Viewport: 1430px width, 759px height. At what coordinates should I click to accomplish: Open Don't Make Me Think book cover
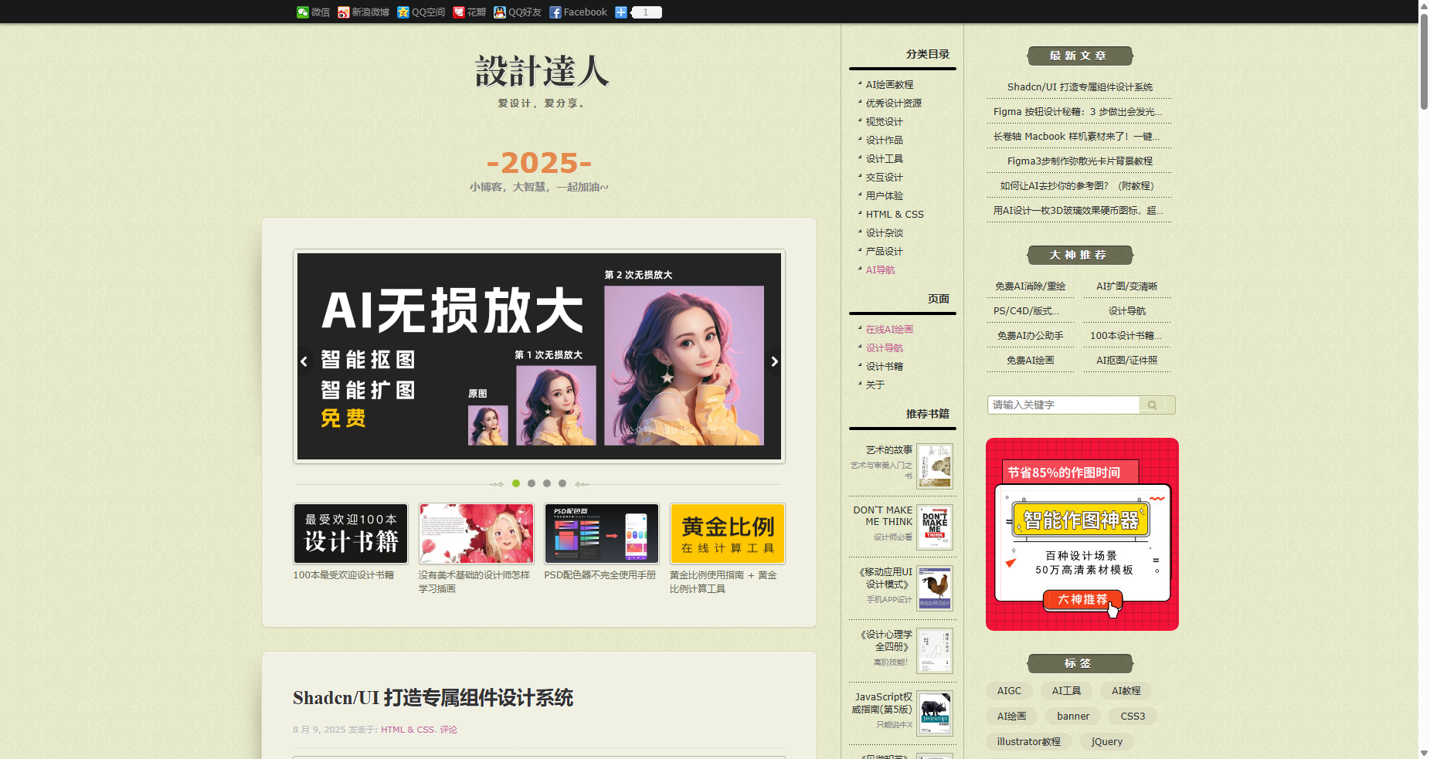coord(935,527)
